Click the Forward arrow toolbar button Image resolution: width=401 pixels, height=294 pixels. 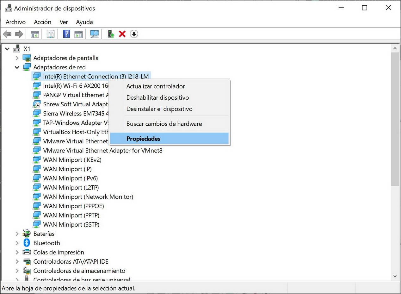(19, 34)
